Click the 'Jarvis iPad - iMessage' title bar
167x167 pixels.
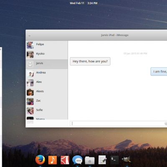(x=115, y=35)
